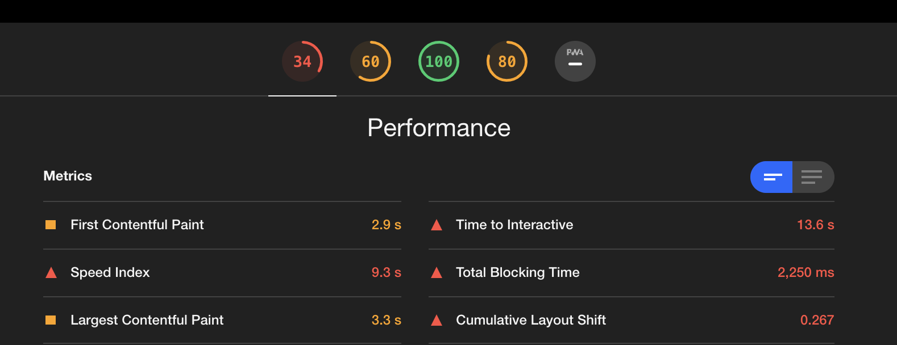Click the orange square beside First Contentful Paint
The image size is (897, 345).
tap(51, 225)
